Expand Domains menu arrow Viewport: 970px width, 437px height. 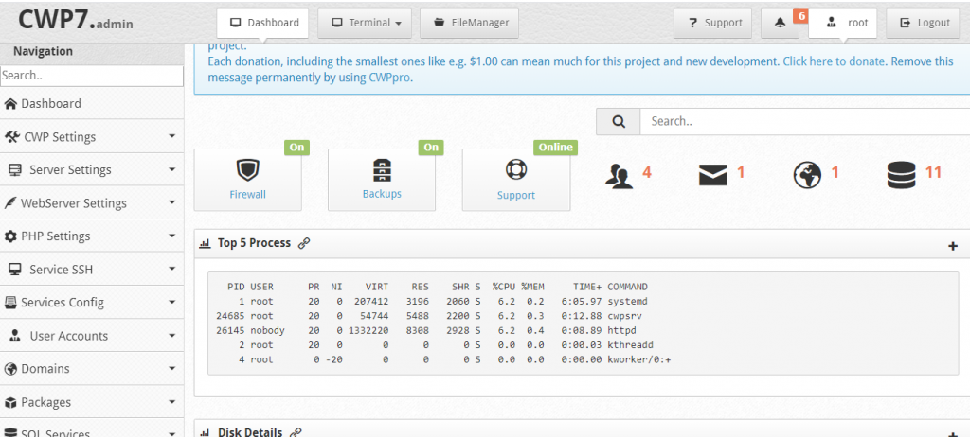172,368
